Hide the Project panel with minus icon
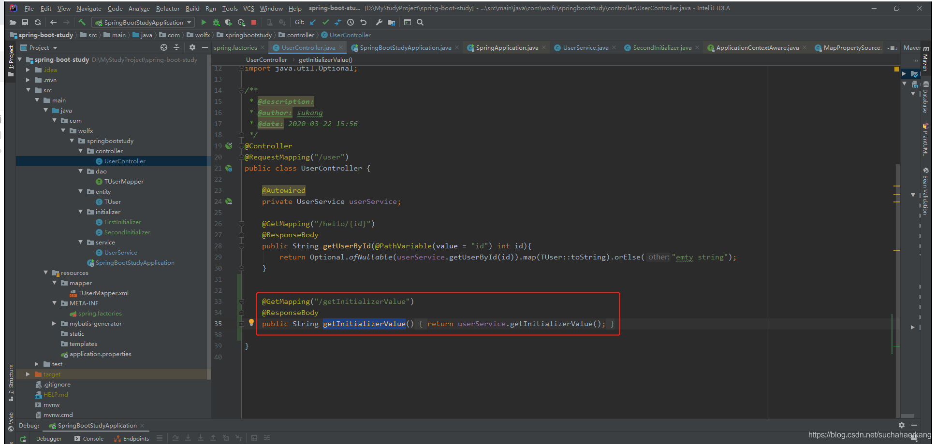Screen dimensions: 936x444 [x=205, y=47]
